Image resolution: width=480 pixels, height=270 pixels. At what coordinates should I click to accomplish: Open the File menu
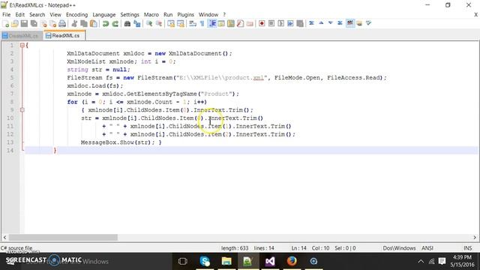[6, 15]
